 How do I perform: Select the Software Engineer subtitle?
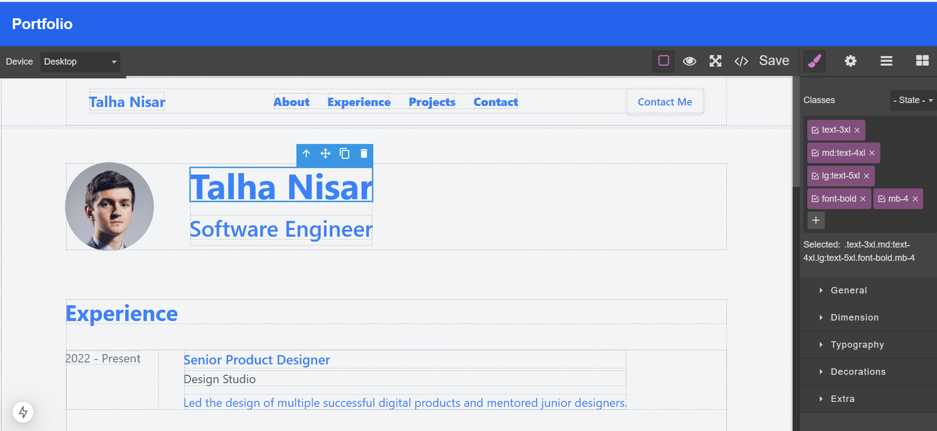tap(282, 229)
